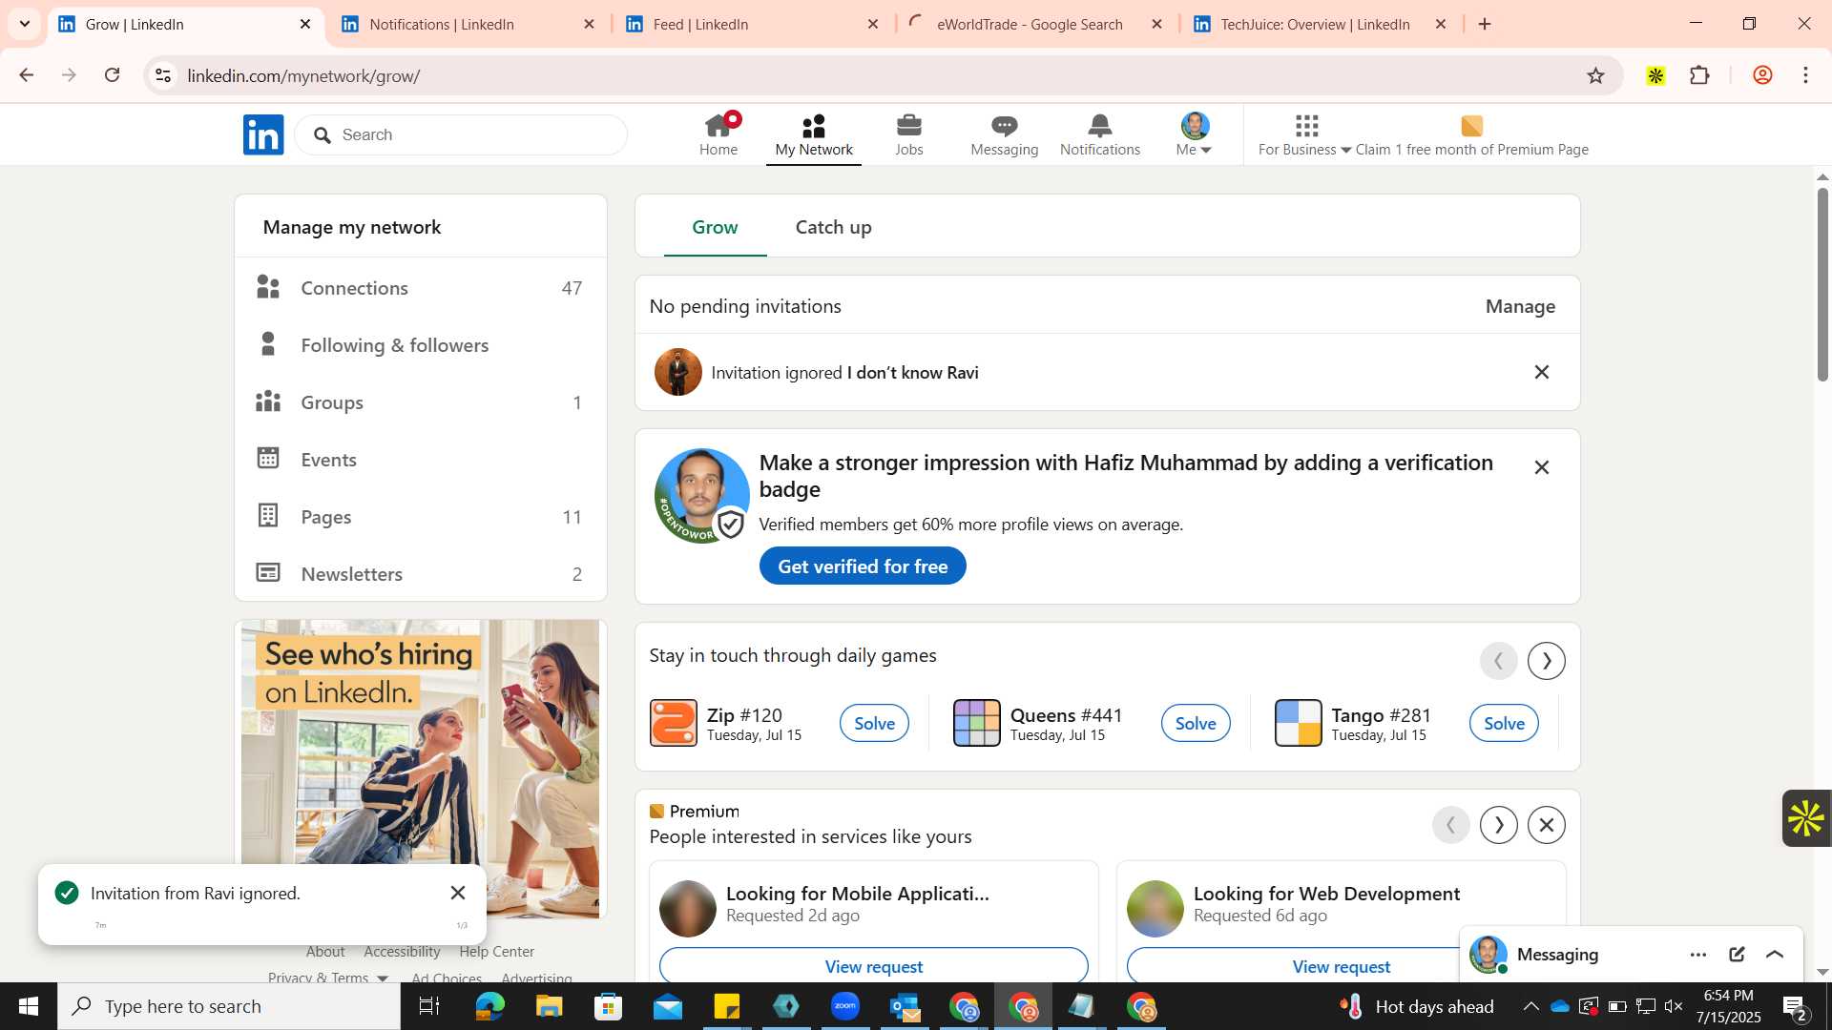Open Connections in Manage my network
The image size is (1832, 1030).
pyautogui.click(x=420, y=288)
